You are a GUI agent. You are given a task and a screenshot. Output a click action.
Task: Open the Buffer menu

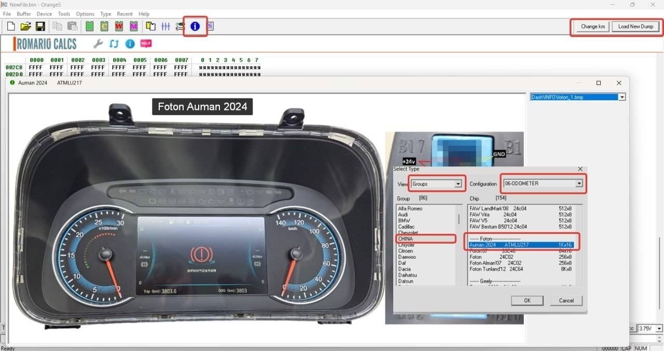[x=24, y=14]
